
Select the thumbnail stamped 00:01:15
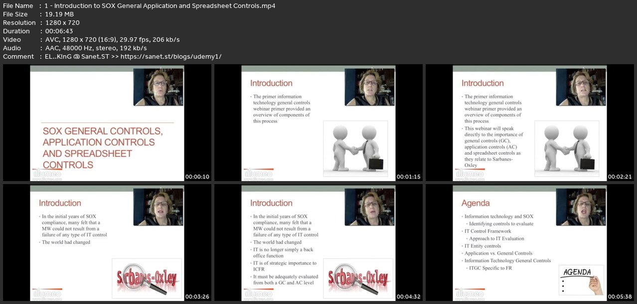coord(318,123)
